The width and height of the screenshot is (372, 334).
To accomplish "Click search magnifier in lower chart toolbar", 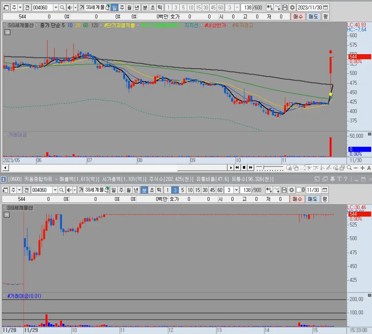I will 61,190.
